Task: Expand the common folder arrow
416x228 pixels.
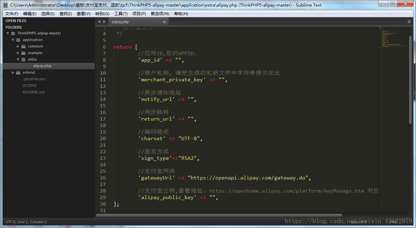Action: click(18, 46)
